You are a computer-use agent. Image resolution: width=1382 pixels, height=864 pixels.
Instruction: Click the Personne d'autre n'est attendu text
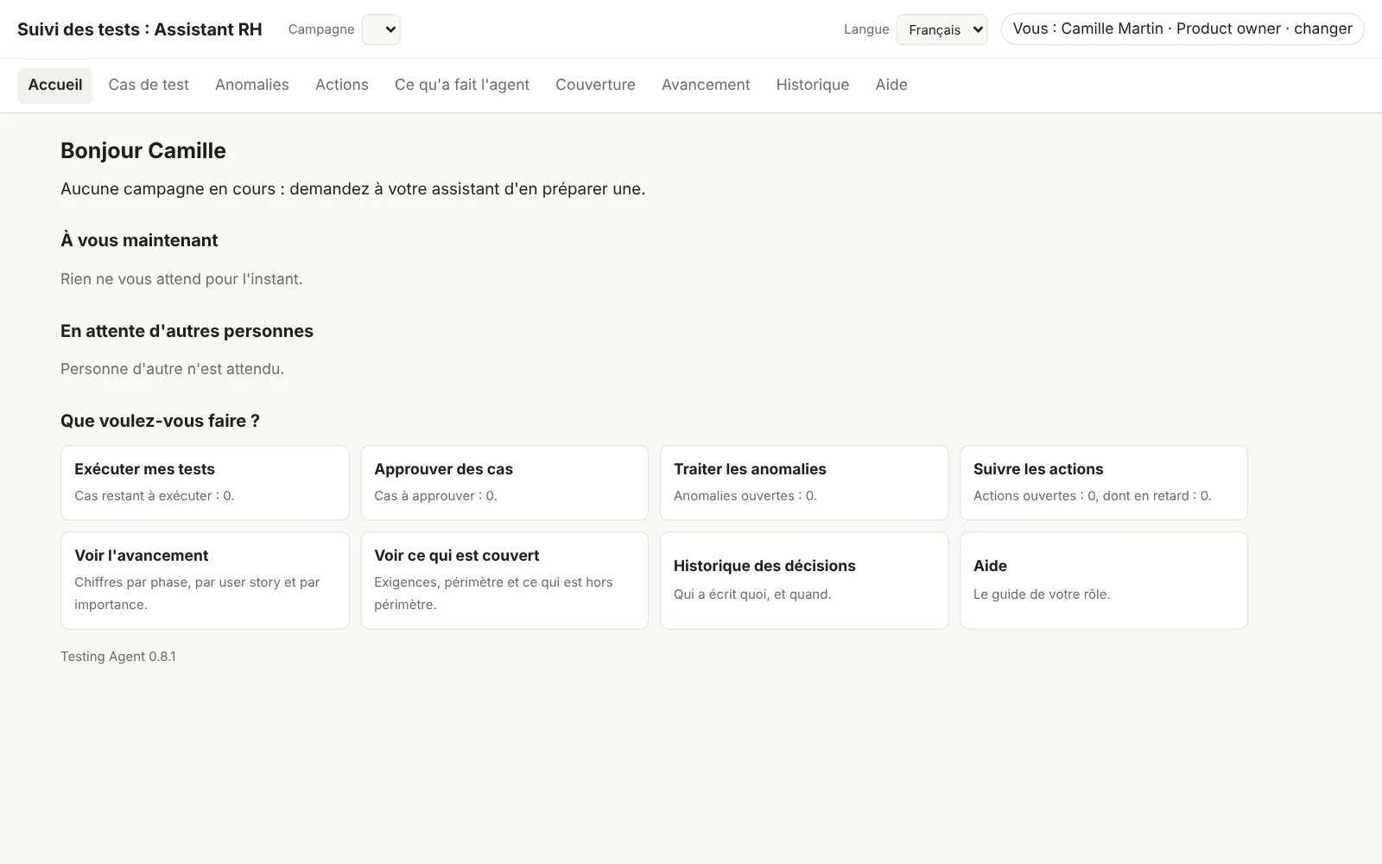click(x=172, y=369)
